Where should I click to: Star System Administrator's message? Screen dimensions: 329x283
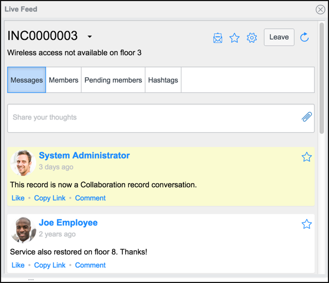[x=307, y=157]
